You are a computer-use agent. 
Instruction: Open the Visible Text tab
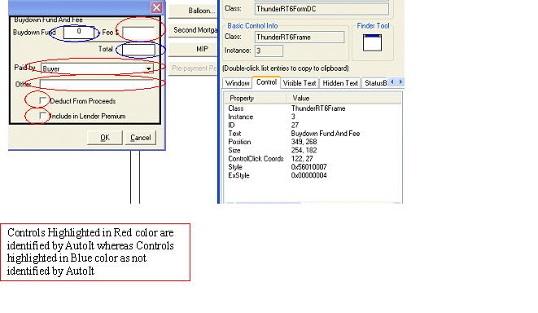(300, 83)
